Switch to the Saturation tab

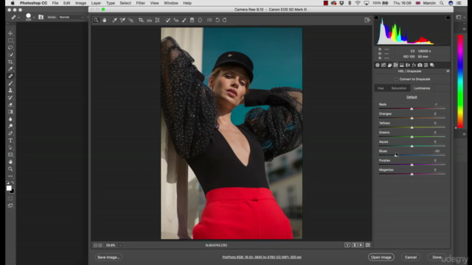(x=399, y=88)
